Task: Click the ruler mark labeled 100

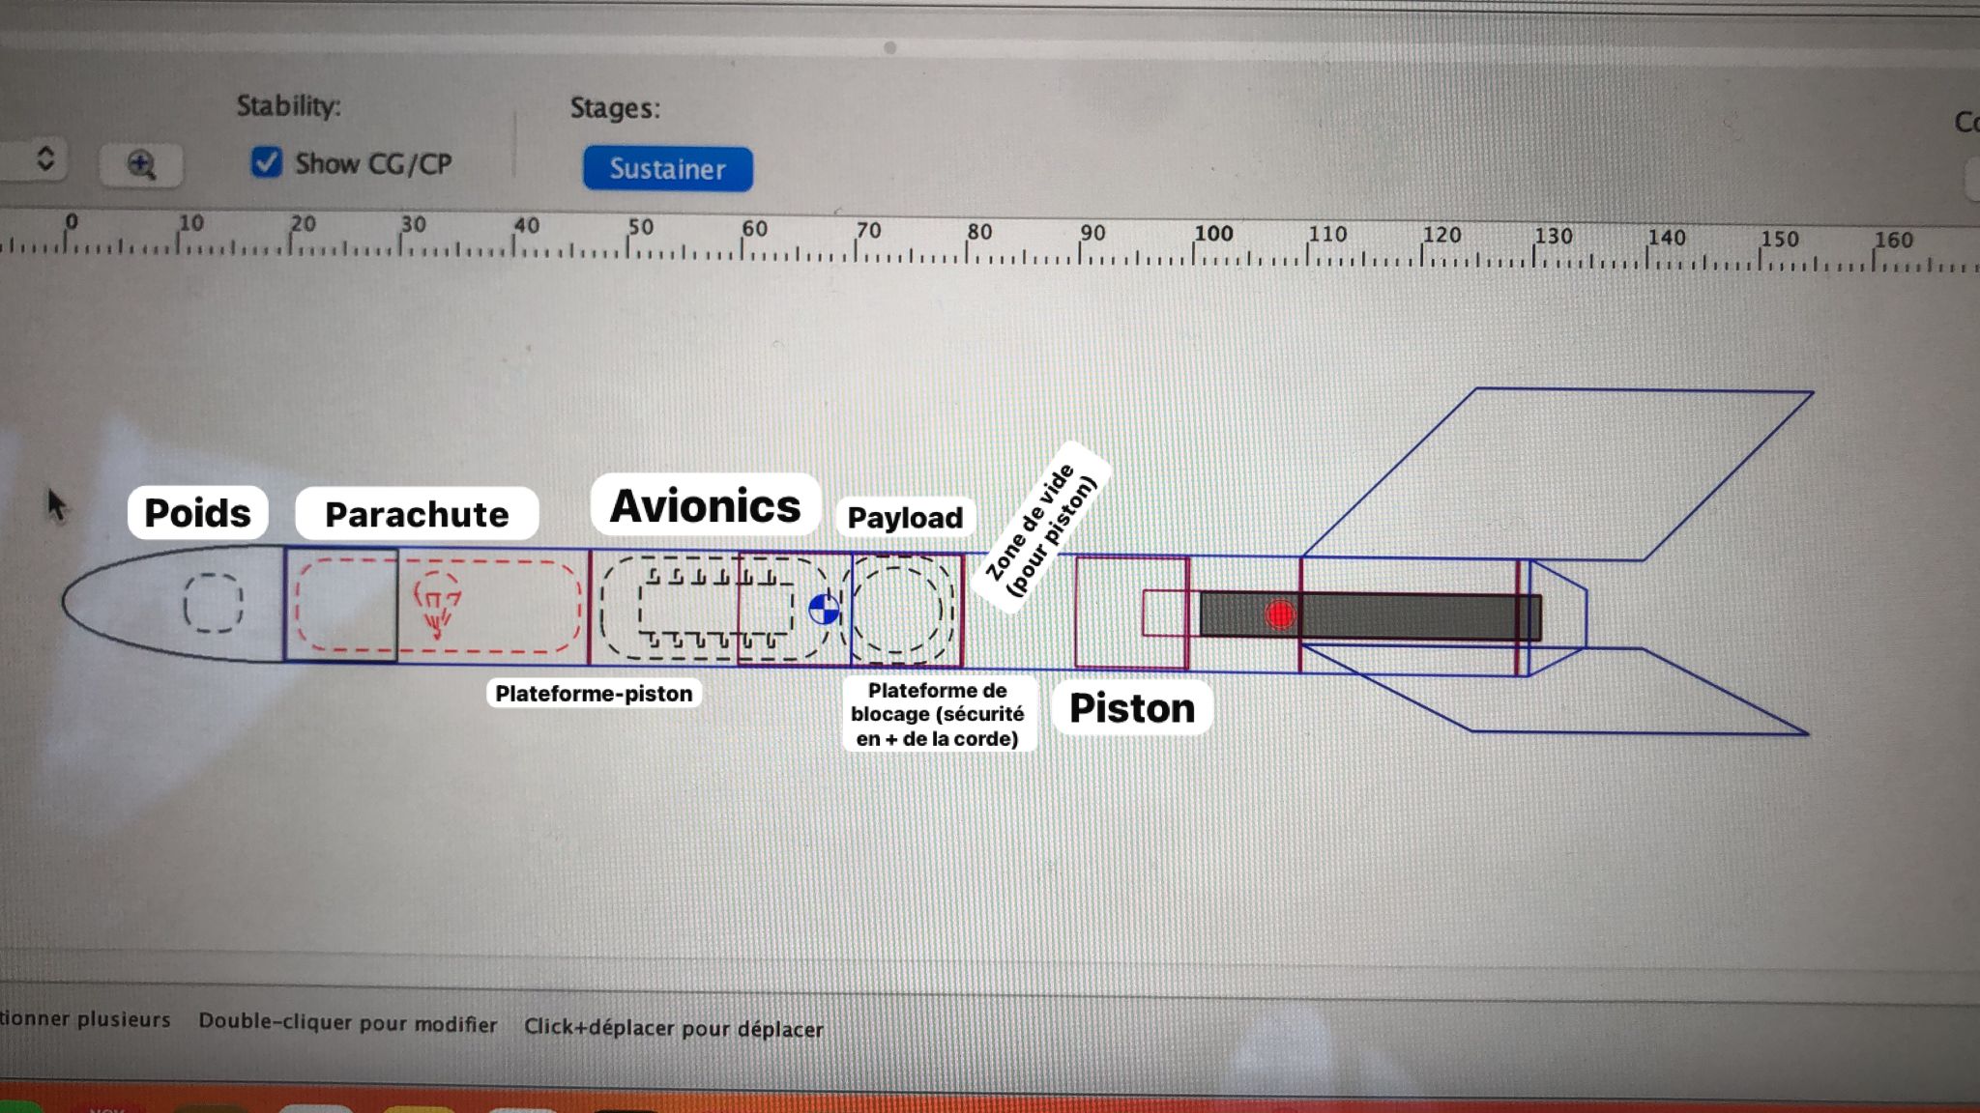Action: coord(1213,234)
